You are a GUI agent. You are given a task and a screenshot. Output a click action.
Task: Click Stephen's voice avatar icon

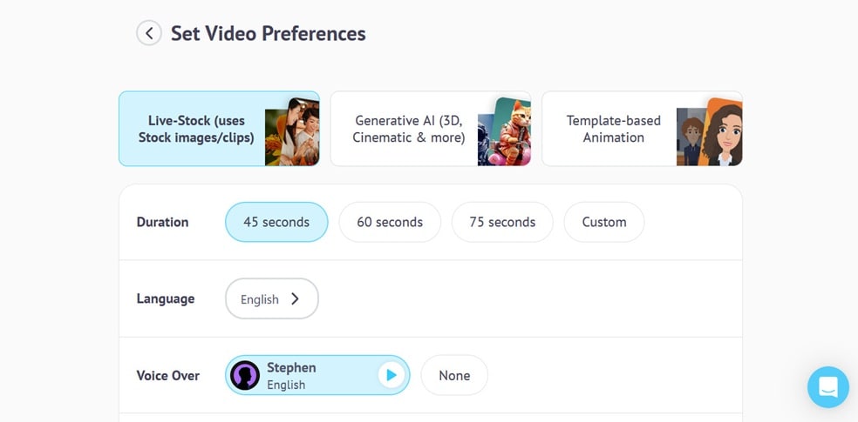pyautogui.click(x=246, y=376)
